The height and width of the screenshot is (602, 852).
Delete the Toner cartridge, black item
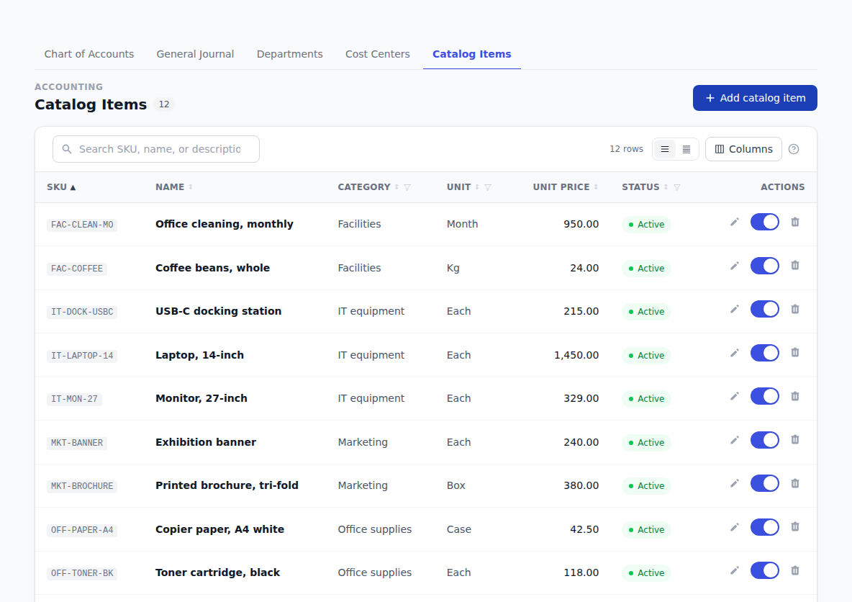(x=795, y=570)
